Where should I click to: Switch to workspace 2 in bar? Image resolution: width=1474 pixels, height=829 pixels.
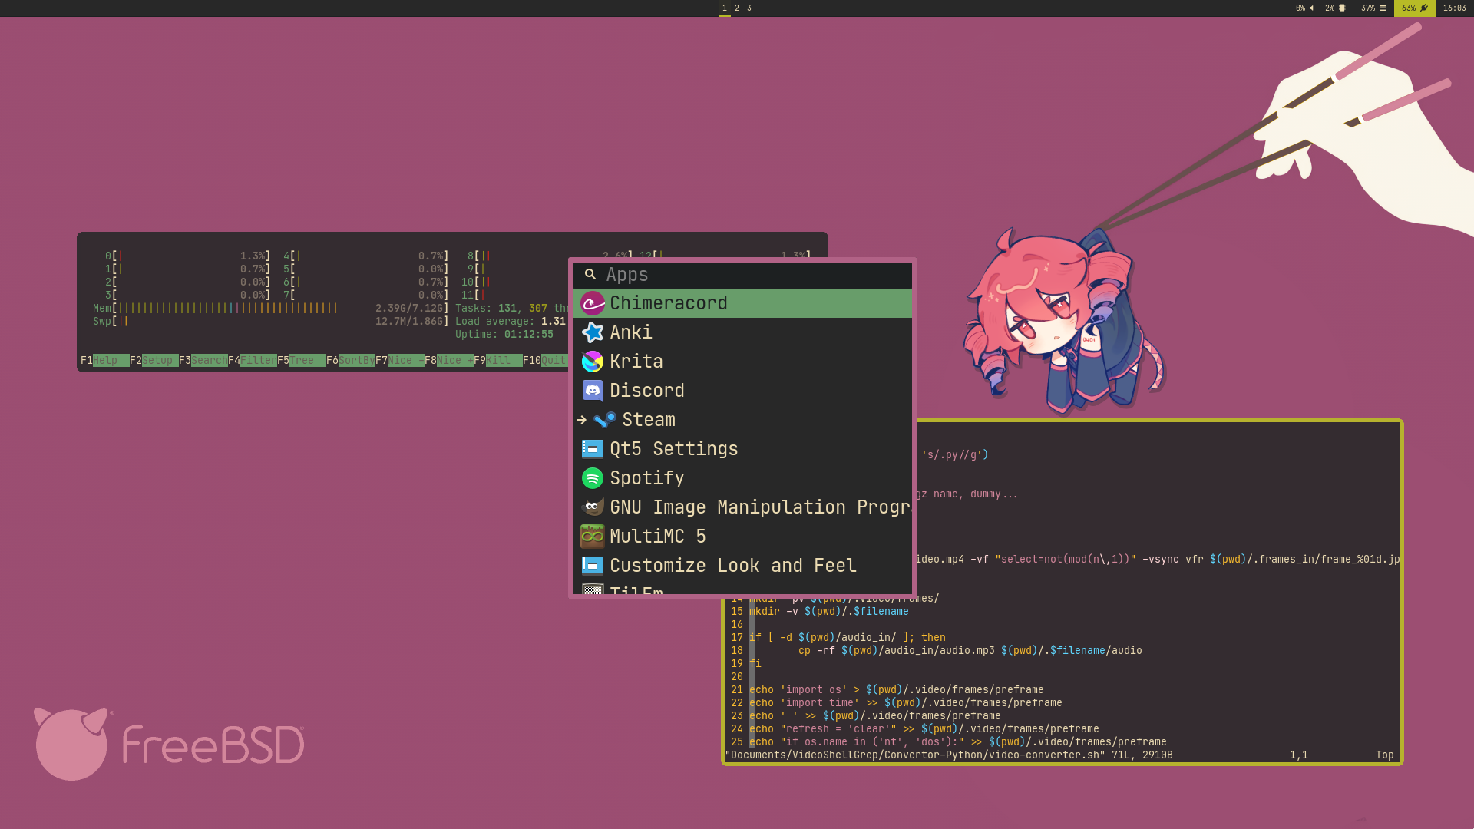pos(737,8)
